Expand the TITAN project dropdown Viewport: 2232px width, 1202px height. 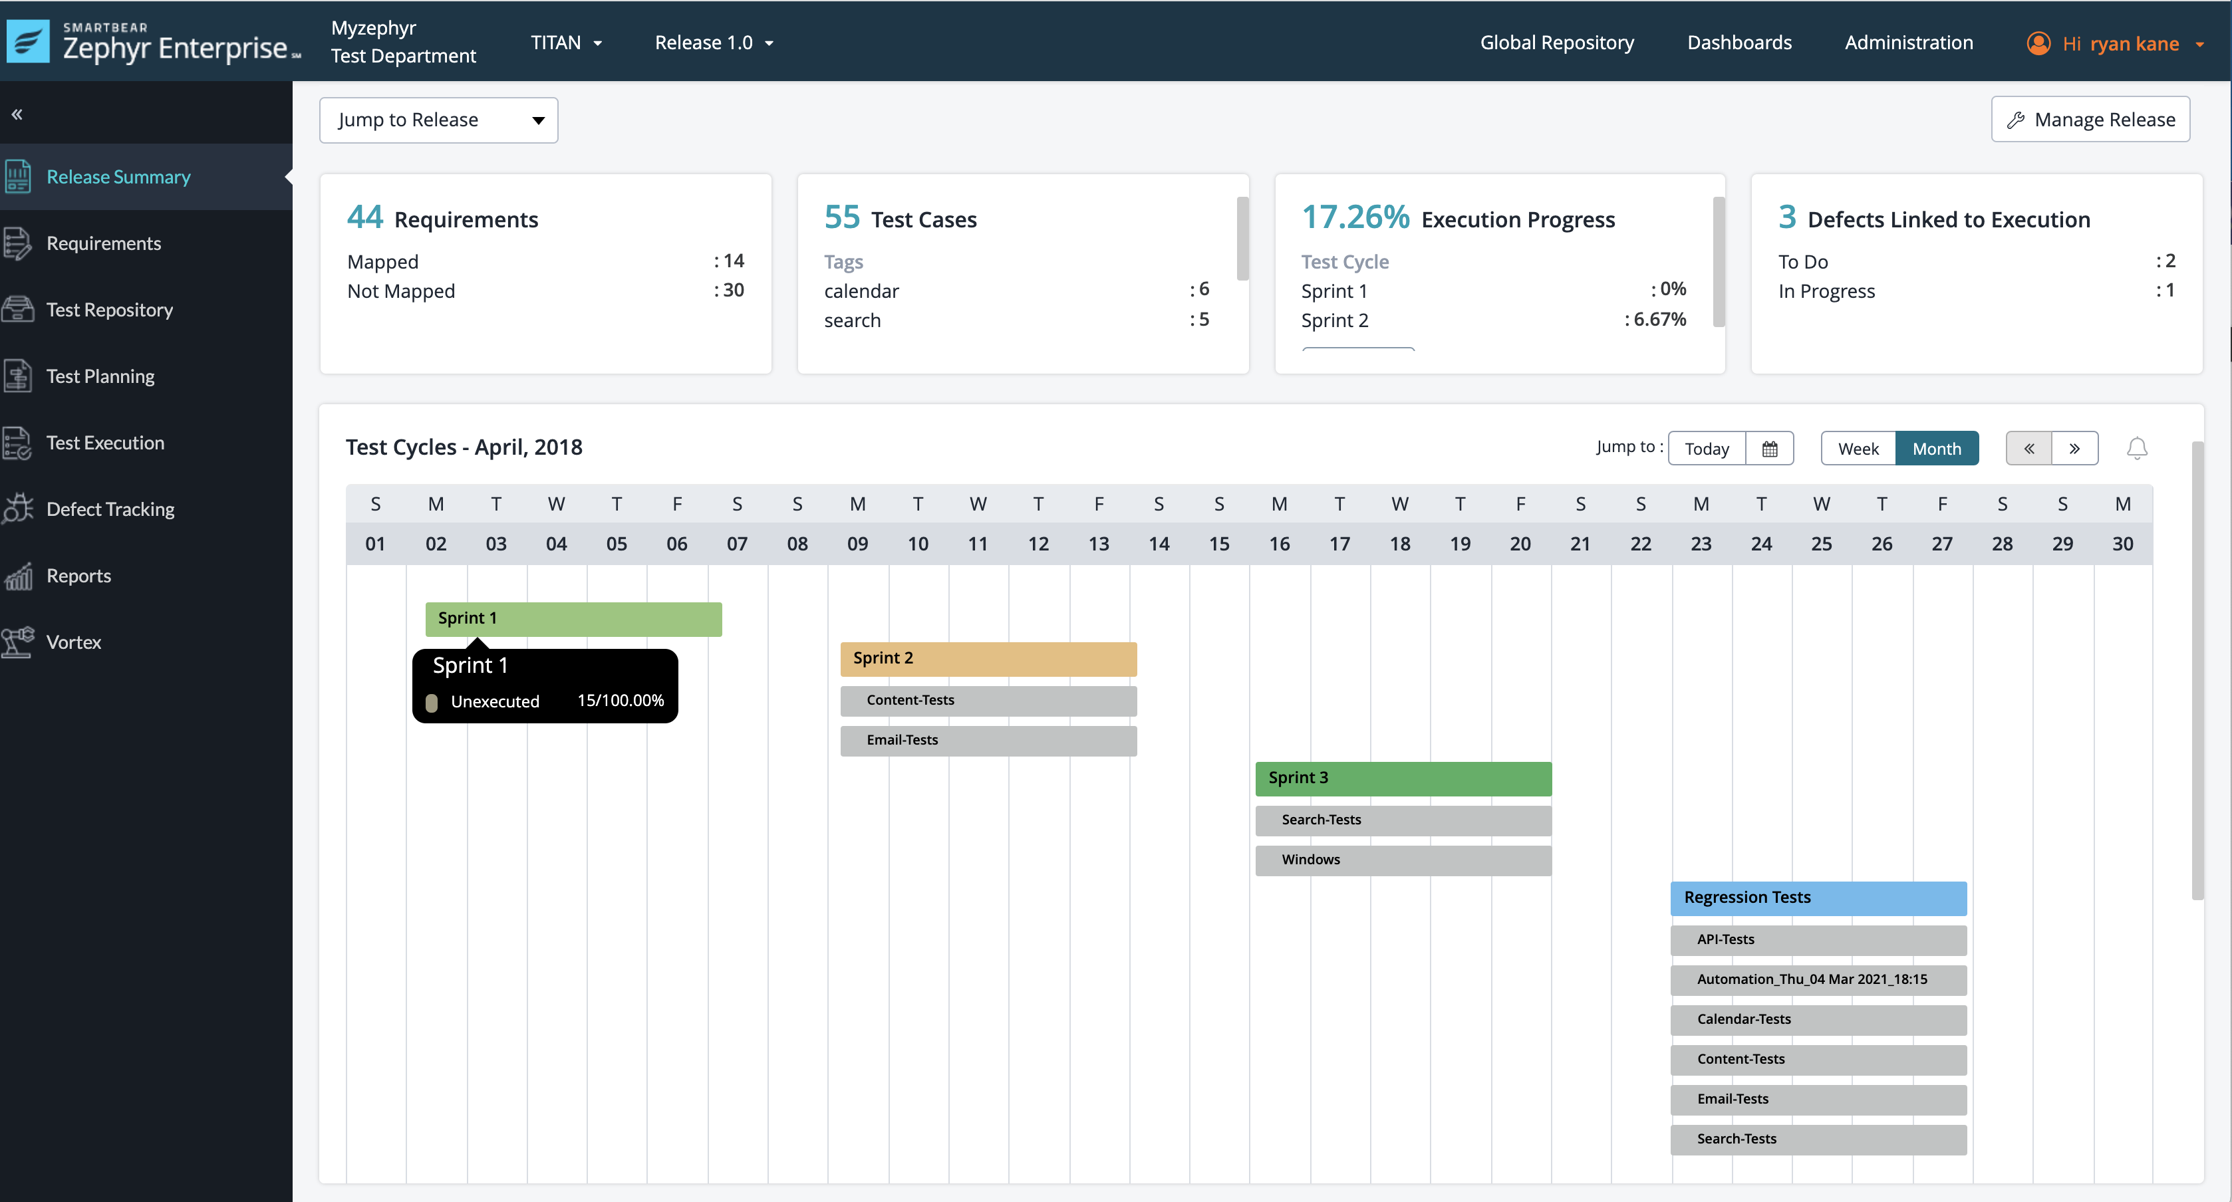click(x=566, y=43)
